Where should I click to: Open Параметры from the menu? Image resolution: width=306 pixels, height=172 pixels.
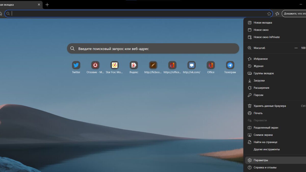tap(275, 160)
